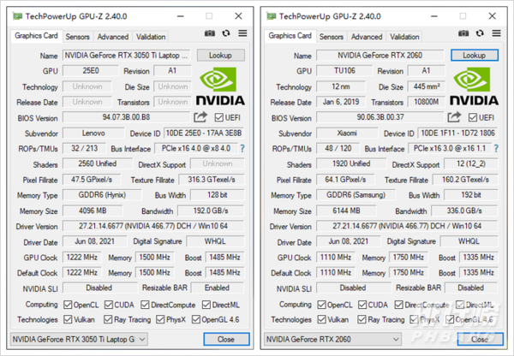
Task: Open the NVIDIA GeForce RTX 3050 Ti GPU dropdown
Action: (x=77, y=339)
